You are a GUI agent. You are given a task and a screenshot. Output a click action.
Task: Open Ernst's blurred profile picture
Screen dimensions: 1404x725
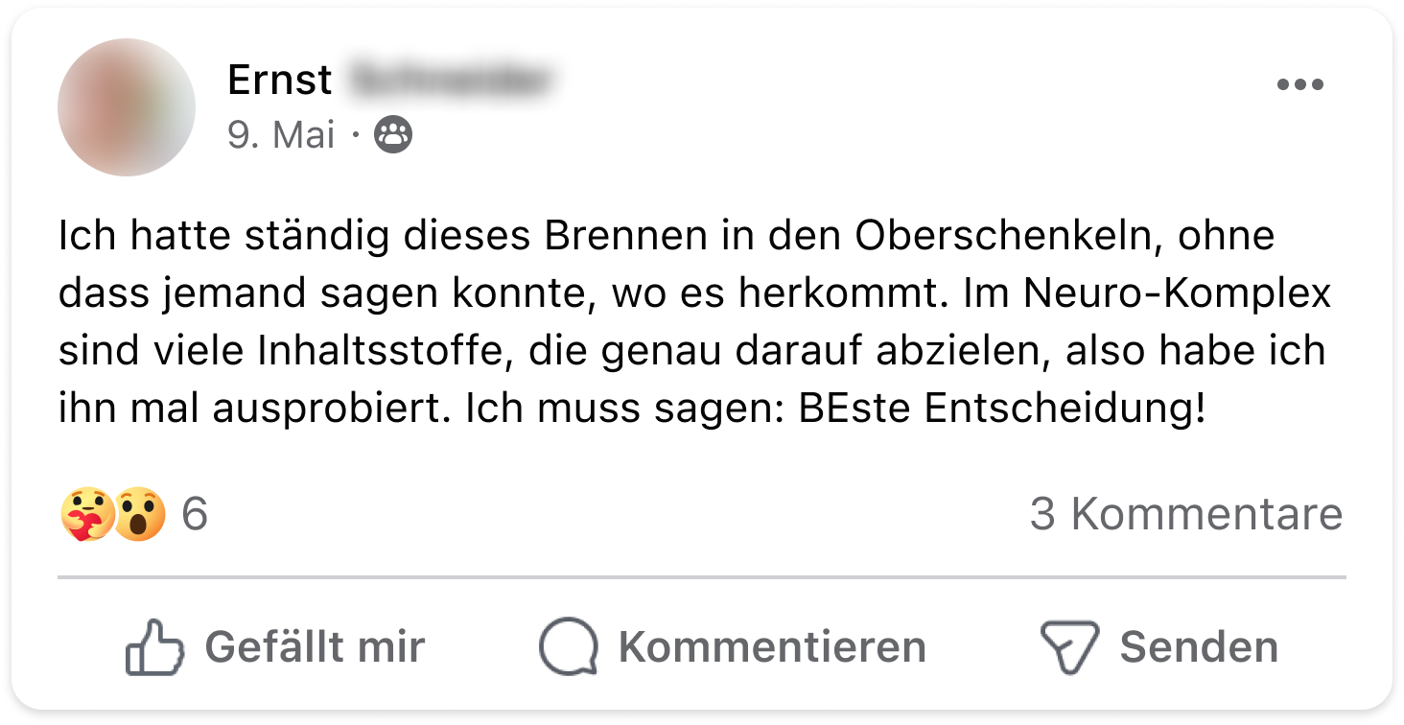127,107
